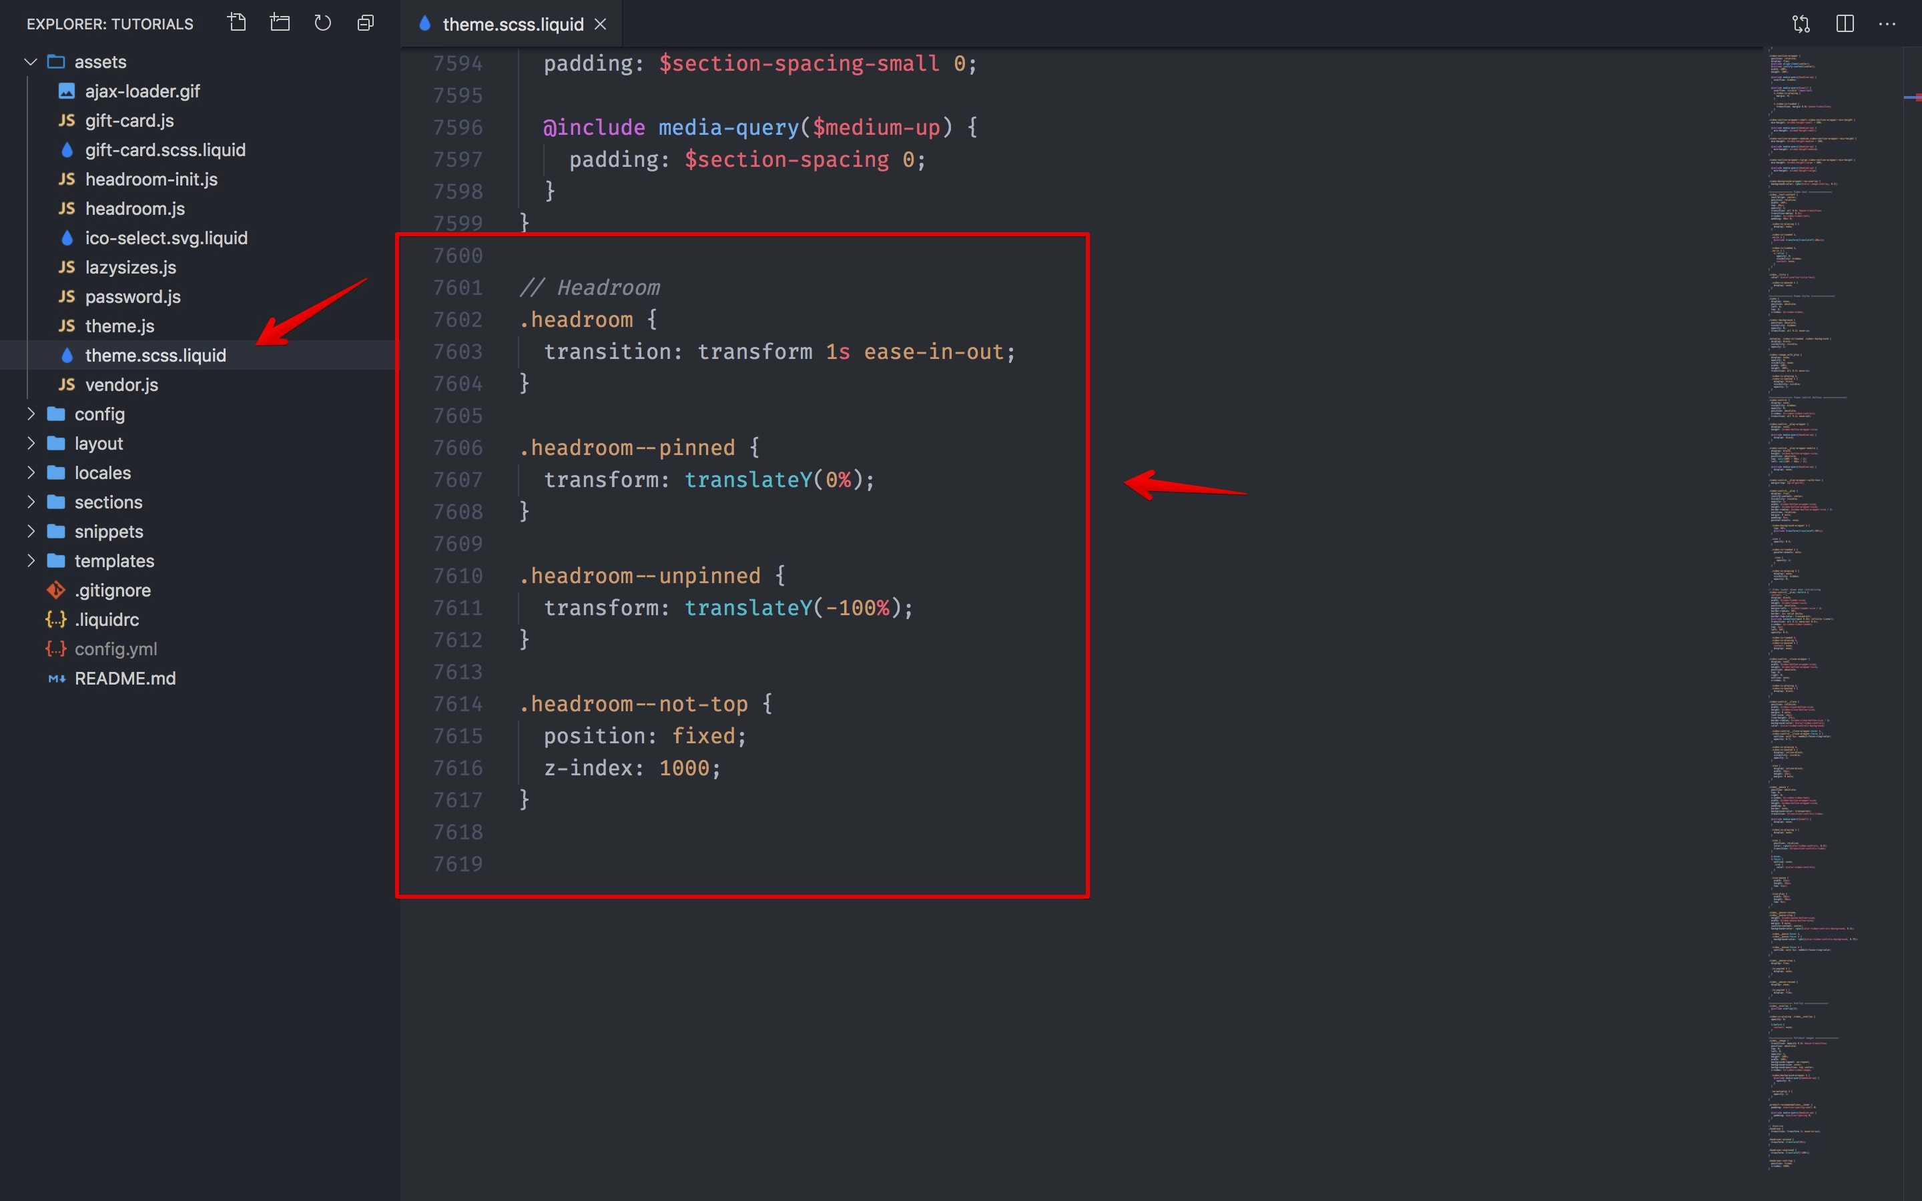Click the '.headroom--not-top' selector

pyautogui.click(x=633, y=704)
